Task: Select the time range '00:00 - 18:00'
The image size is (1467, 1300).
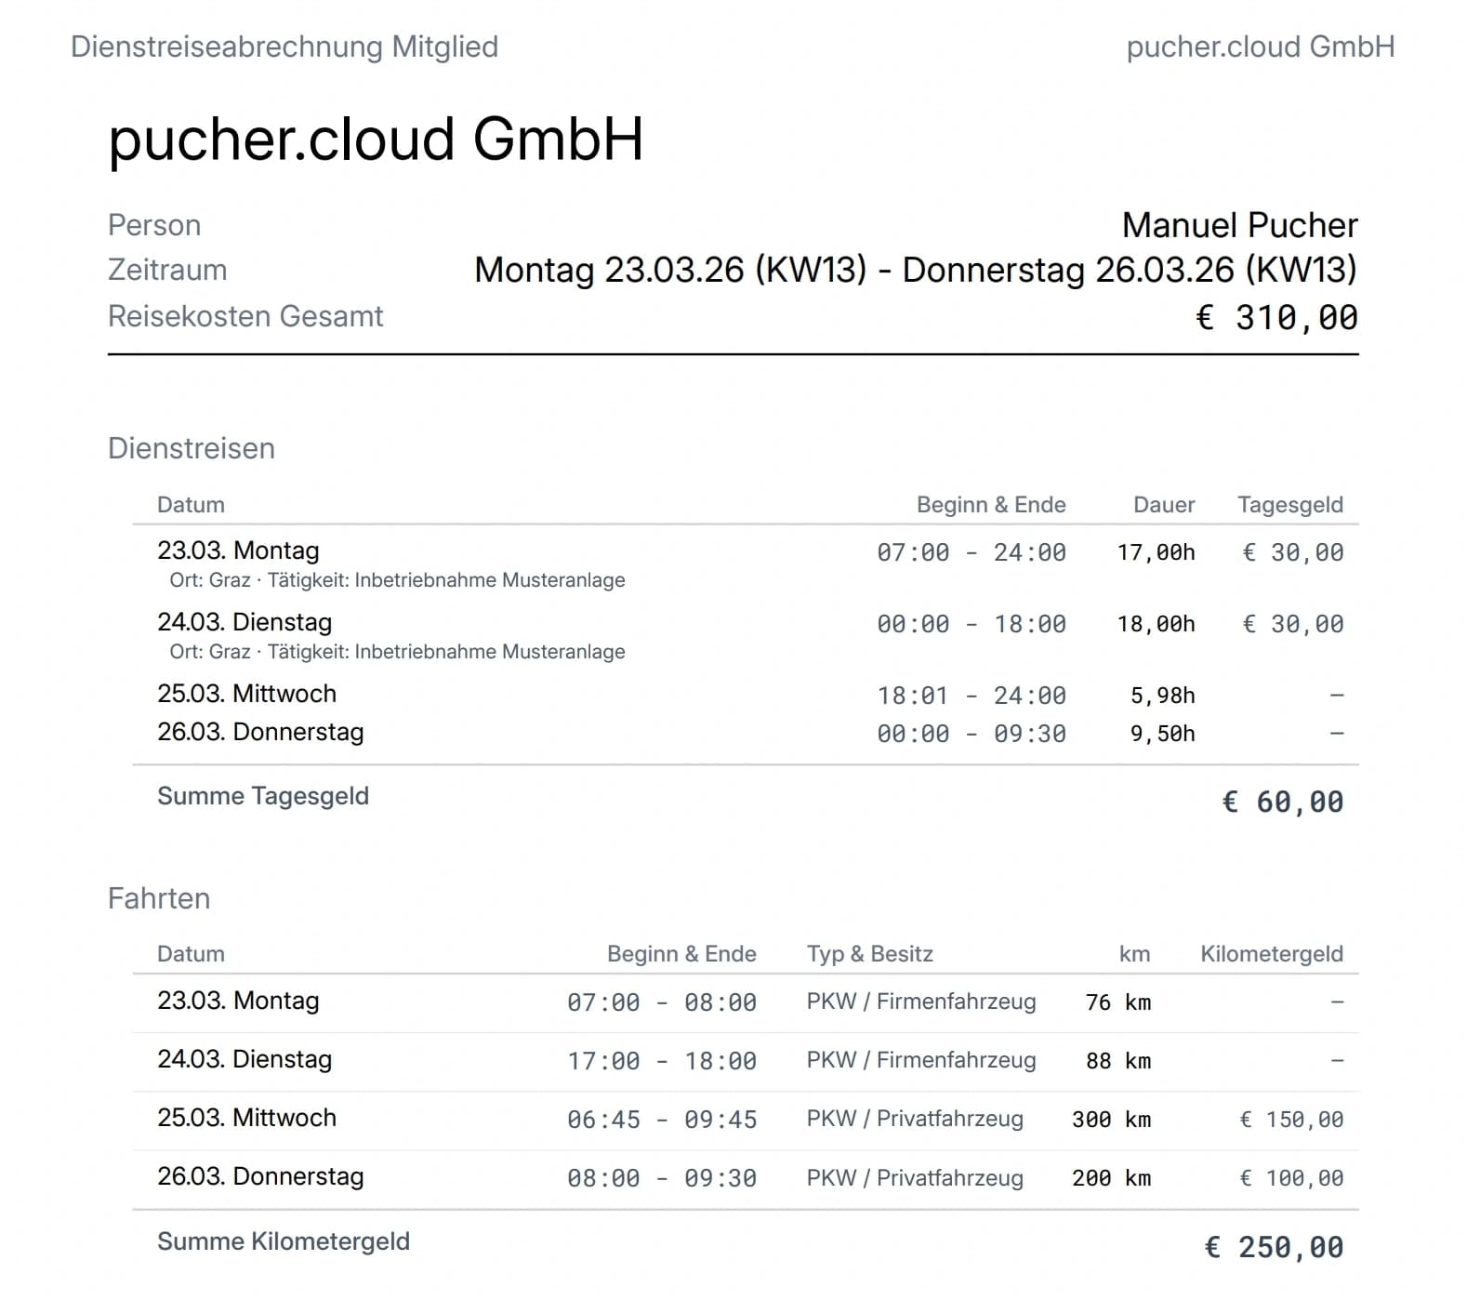Action: [971, 624]
